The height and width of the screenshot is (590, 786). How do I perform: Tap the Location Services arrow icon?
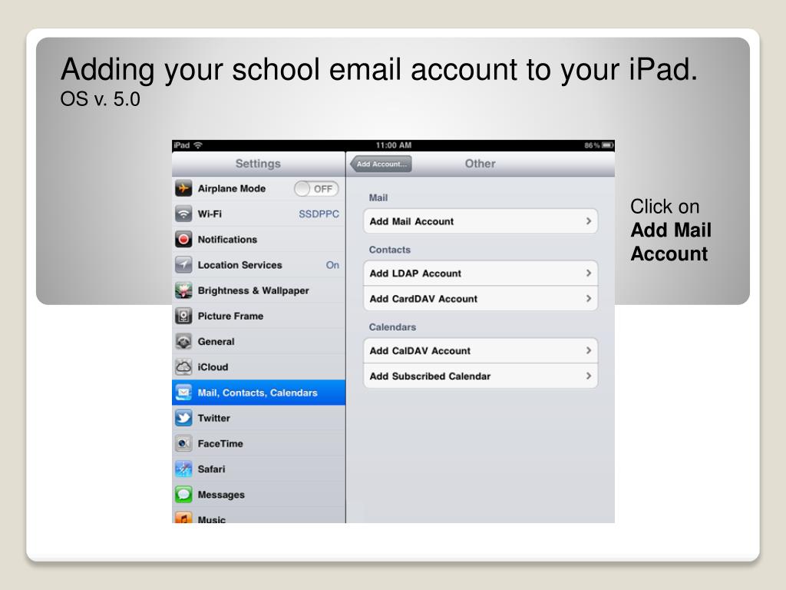183,265
